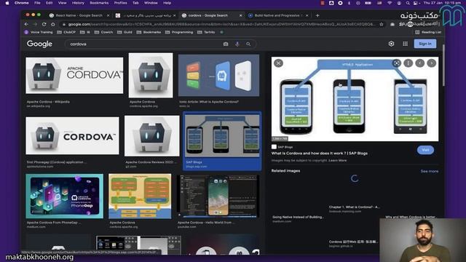Open Chapter 1 What is Cordova related link
The width and height of the screenshot is (466, 262).
click(x=354, y=207)
